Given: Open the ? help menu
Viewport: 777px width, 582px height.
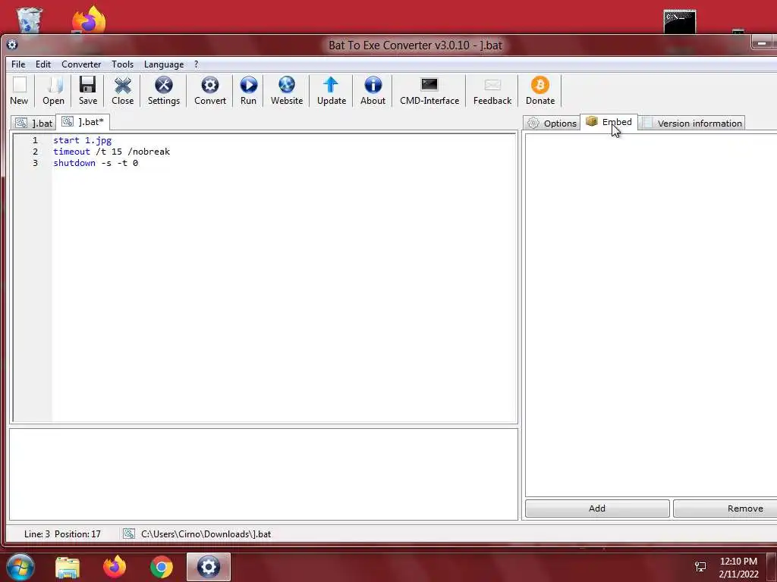Looking at the screenshot, I should [x=197, y=64].
